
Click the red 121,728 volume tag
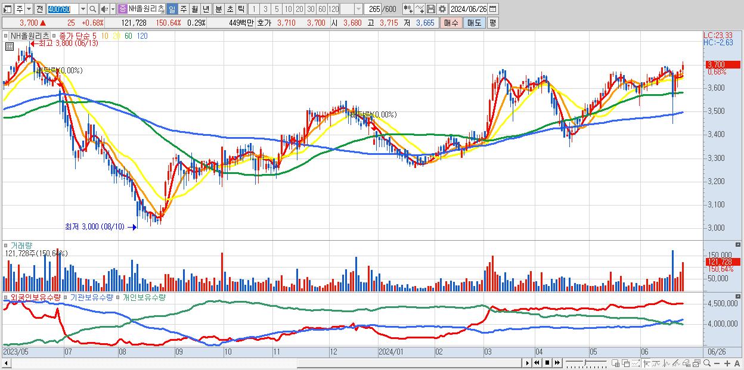[x=723, y=262]
